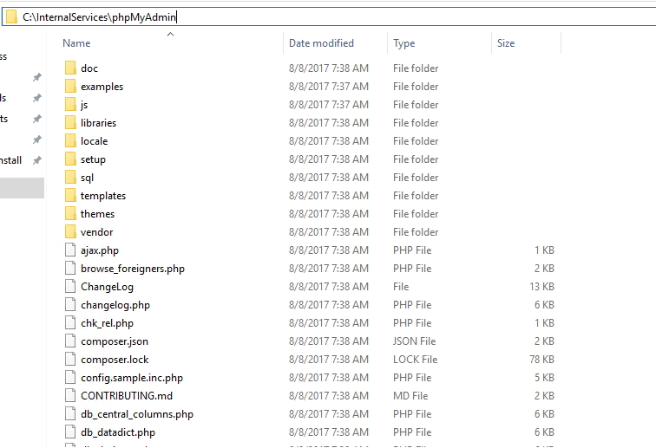This screenshot has width=656, height=448.
Task: Click the 78 KB size value
Action: pyautogui.click(x=541, y=360)
